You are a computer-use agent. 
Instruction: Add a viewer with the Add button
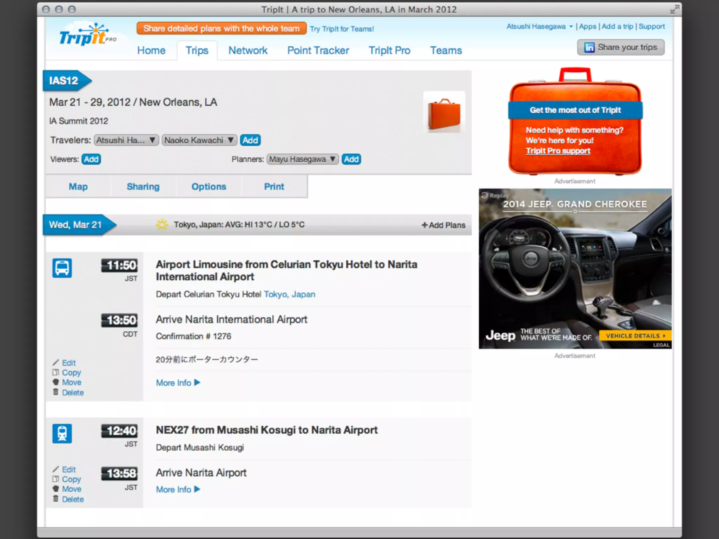91,159
